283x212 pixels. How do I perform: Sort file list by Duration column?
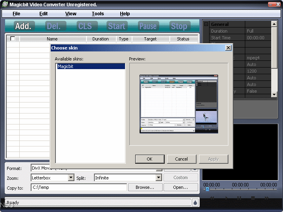(101, 39)
